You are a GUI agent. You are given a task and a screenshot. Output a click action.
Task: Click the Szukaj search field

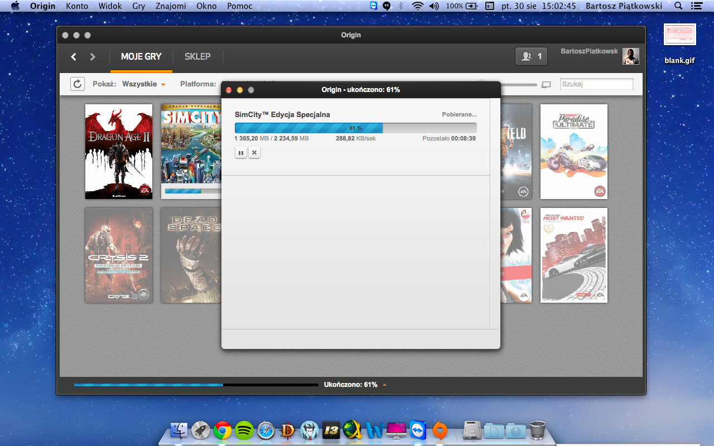pyautogui.click(x=597, y=84)
